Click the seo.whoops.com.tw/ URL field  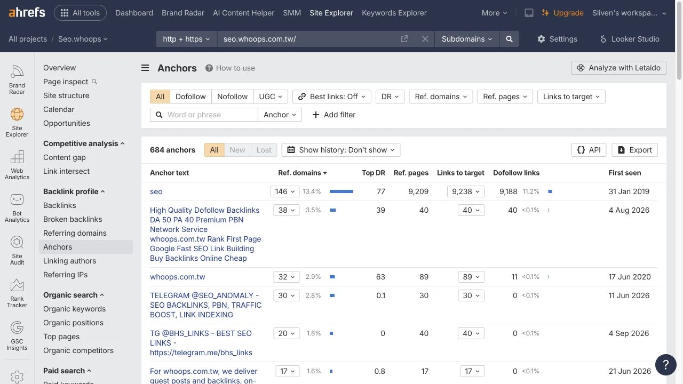309,39
